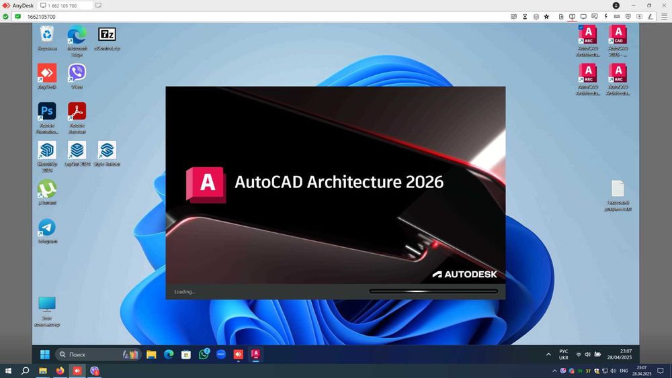672x378 pixels.
Task: Click the session recording icon in AnyDesk toolbar
Action: click(639, 17)
